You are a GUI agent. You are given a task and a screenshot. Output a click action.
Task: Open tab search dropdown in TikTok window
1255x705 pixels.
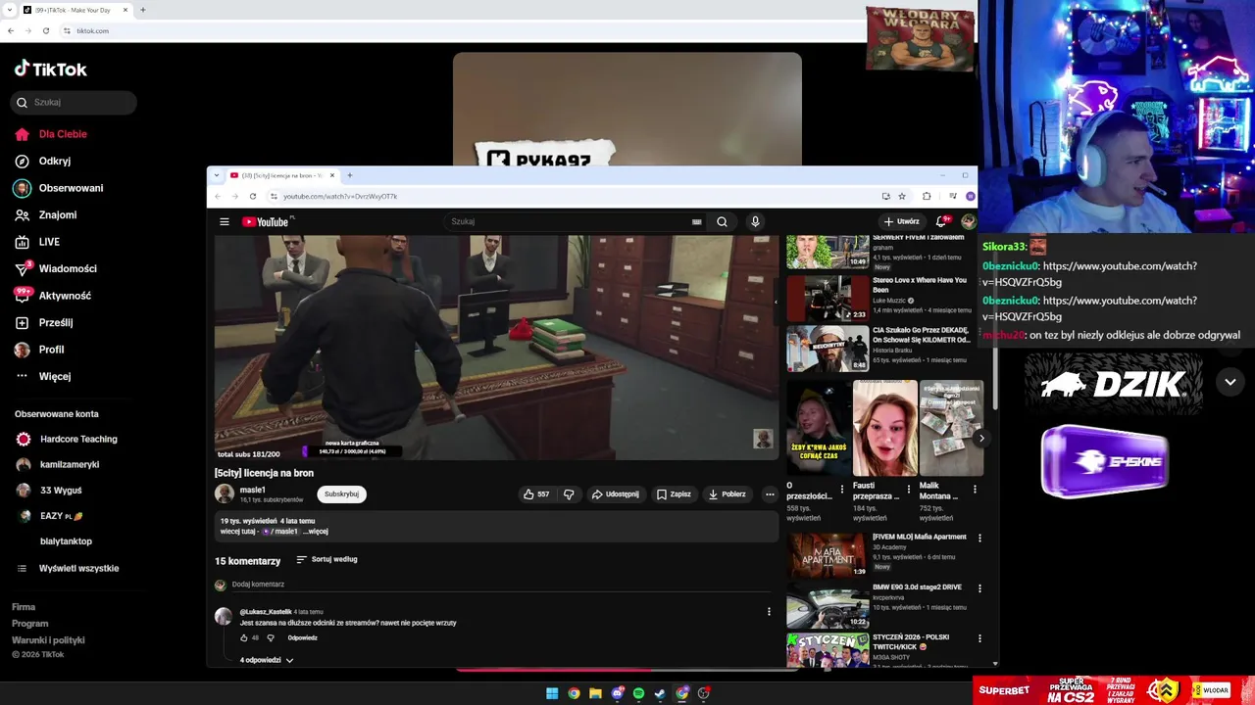pyautogui.click(x=9, y=10)
